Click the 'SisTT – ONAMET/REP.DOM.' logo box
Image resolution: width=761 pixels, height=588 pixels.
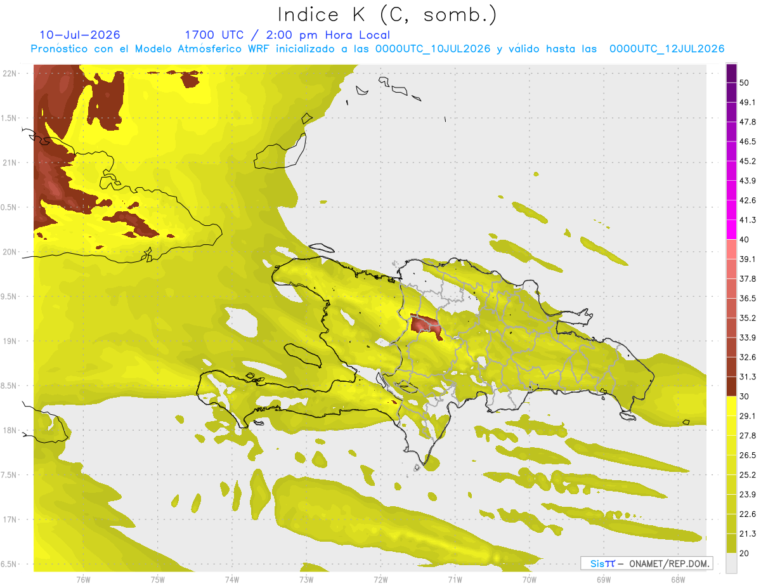click(646, 563)
